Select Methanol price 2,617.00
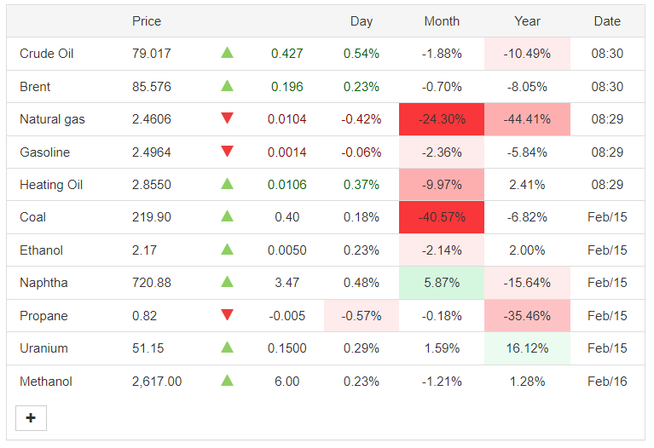 coord(157,382)
